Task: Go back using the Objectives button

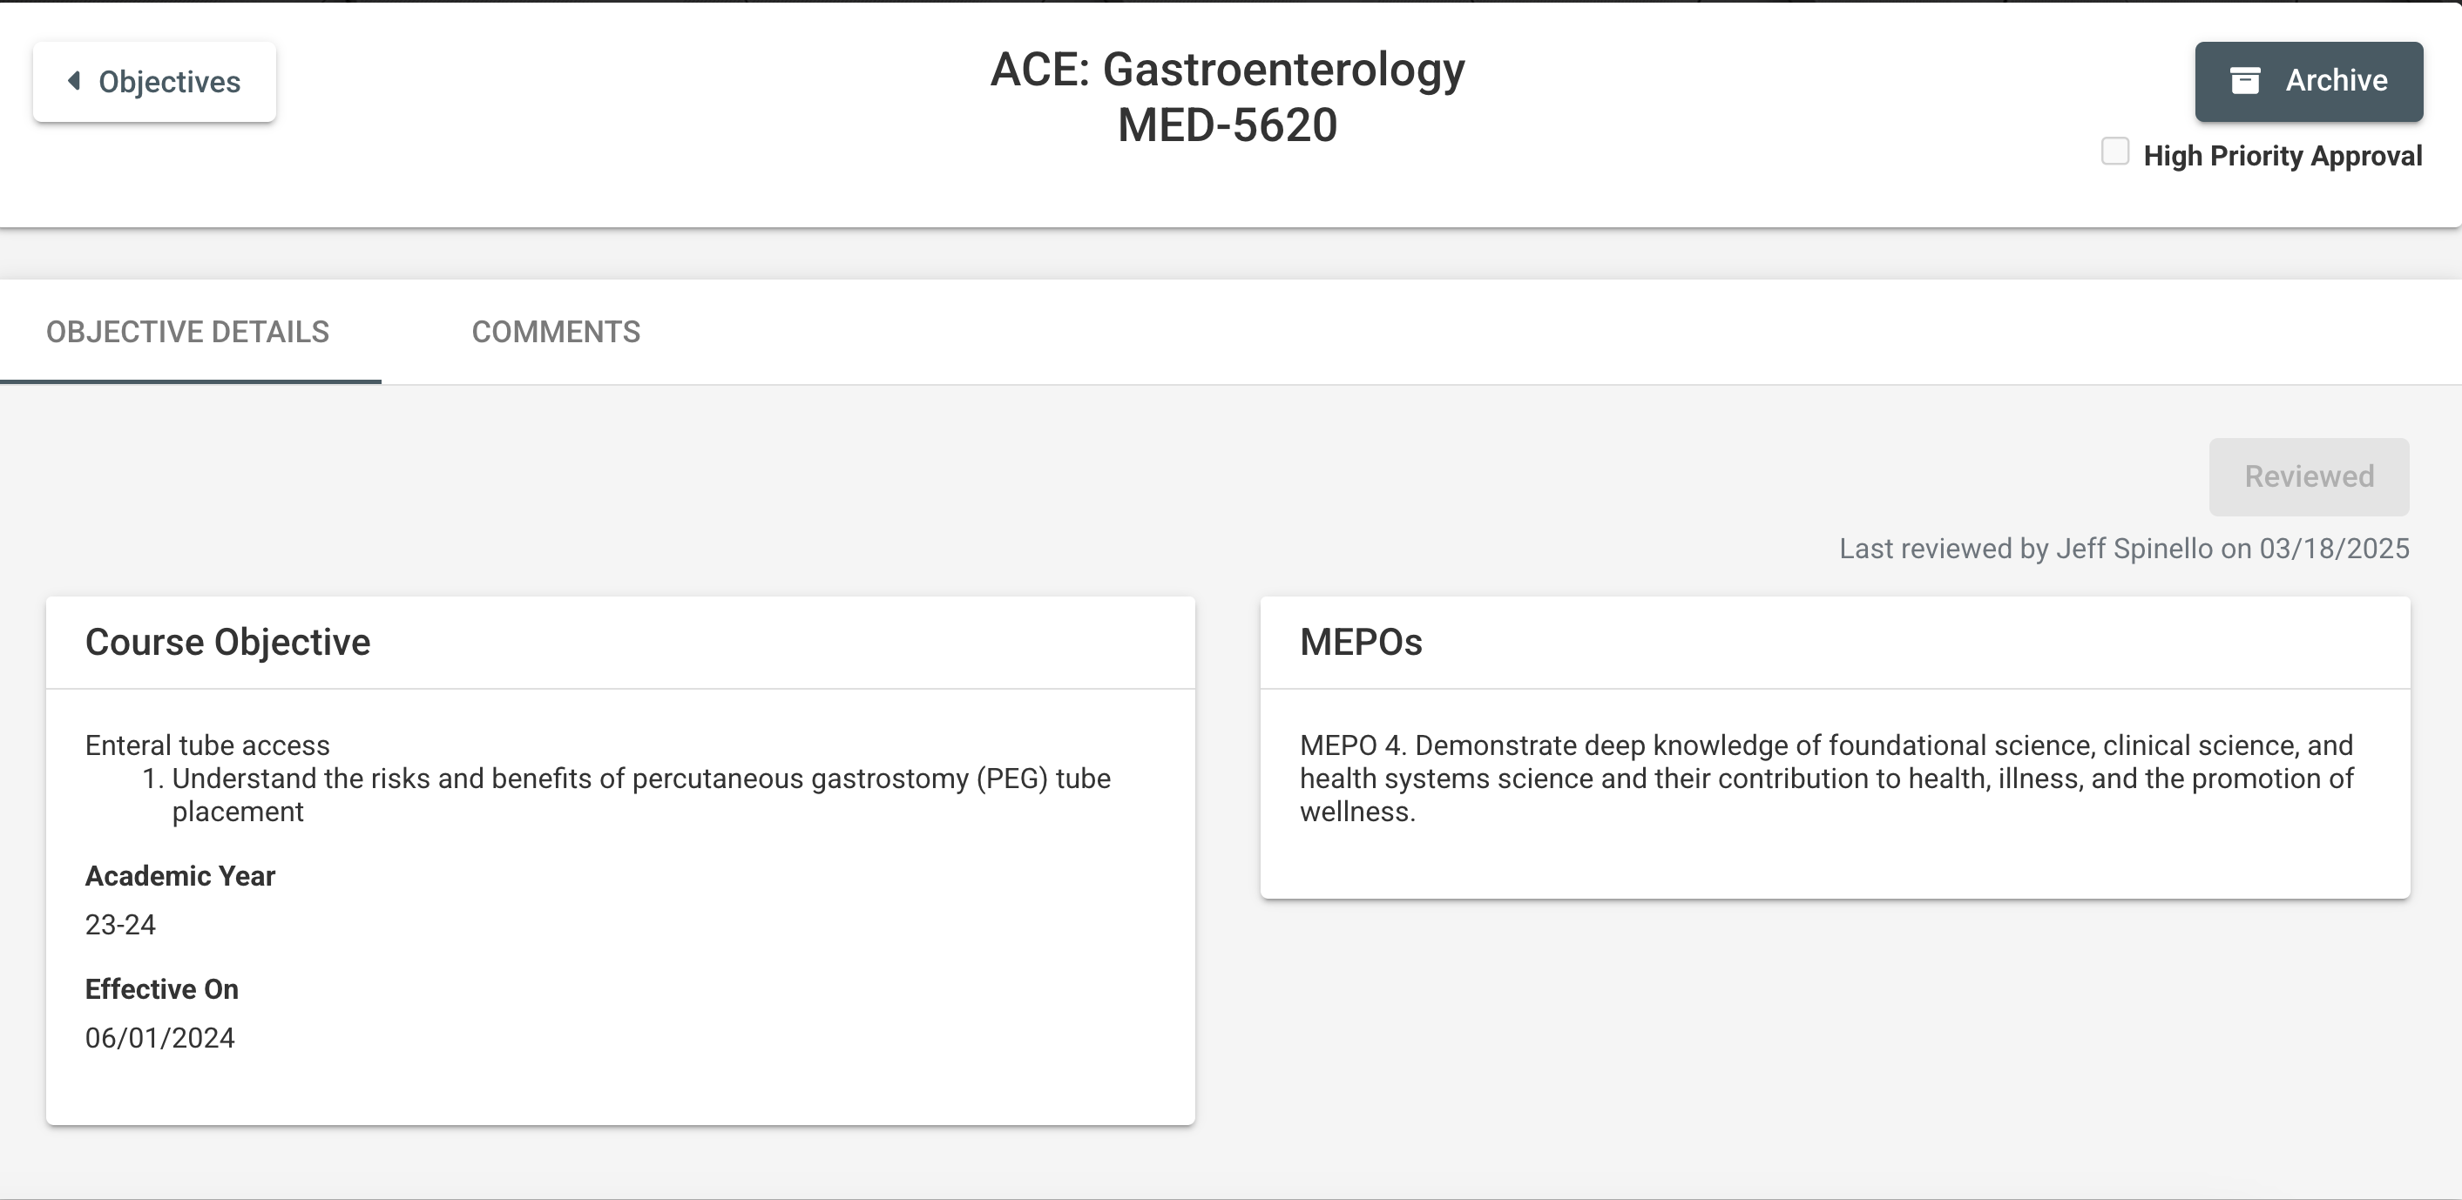Action: 155,82
